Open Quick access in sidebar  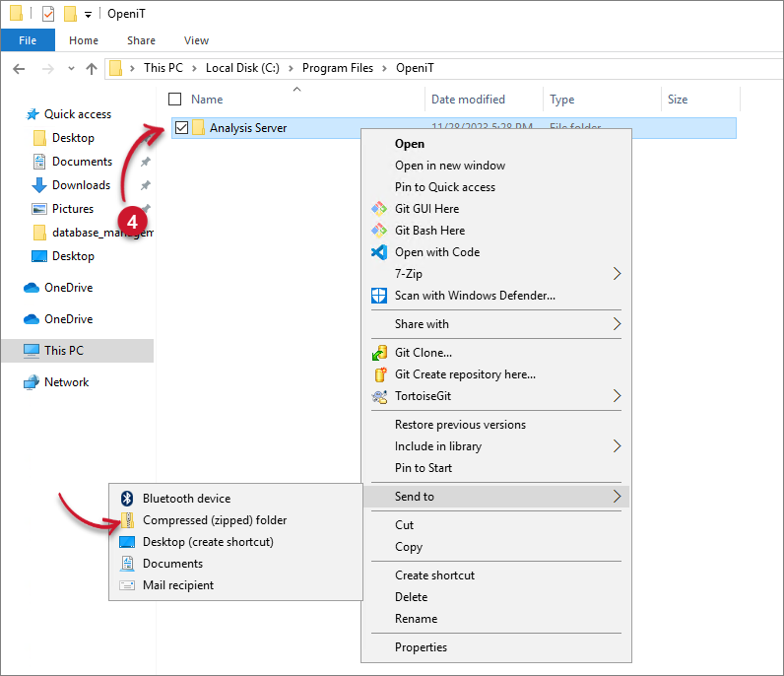(78, 114)
